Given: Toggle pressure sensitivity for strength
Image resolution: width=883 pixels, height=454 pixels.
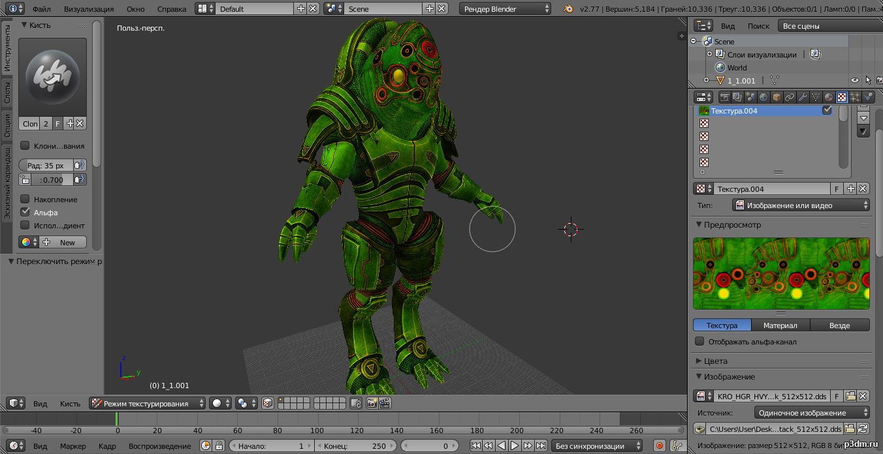Looking at the screenshot, I should point(80,179).
